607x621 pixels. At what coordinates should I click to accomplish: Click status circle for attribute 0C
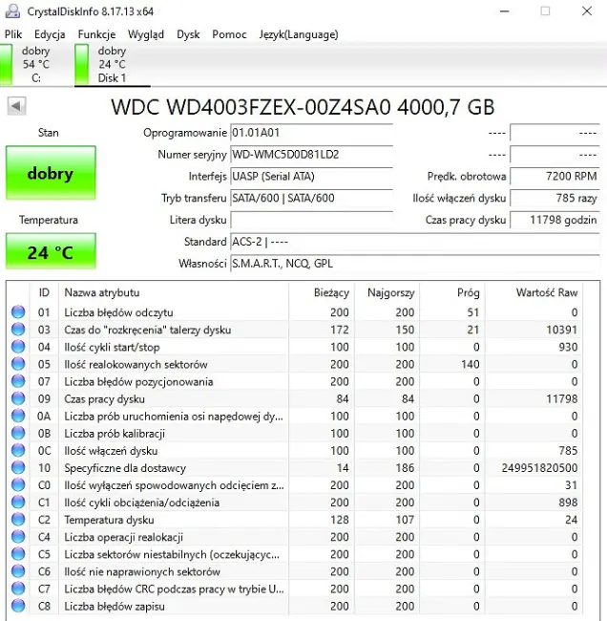(18, 450)
